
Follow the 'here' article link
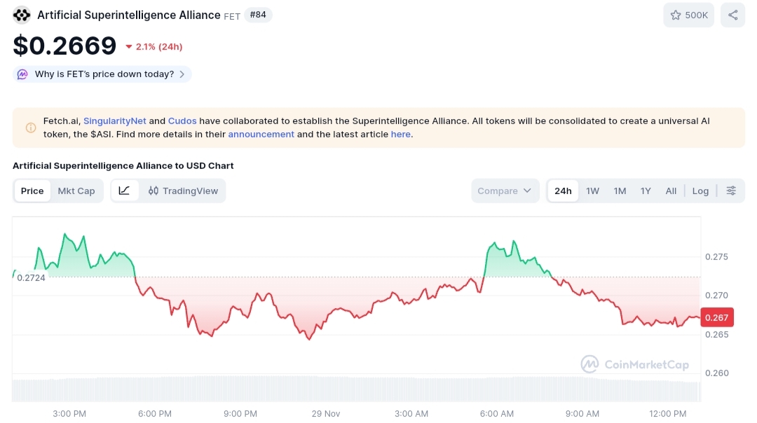(401, 134)
